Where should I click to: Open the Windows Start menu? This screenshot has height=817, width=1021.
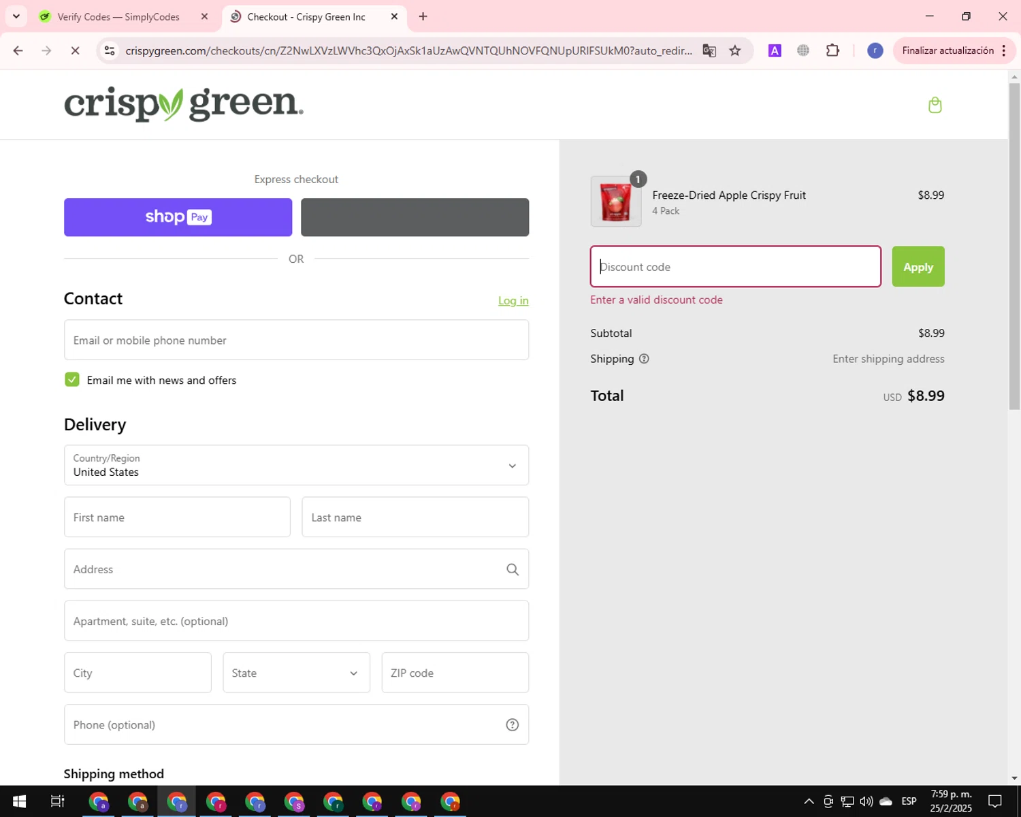19,801
